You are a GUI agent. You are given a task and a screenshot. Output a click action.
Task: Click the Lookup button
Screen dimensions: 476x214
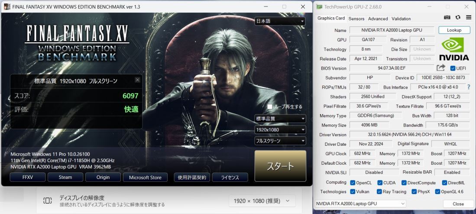(x=454, y=30)
